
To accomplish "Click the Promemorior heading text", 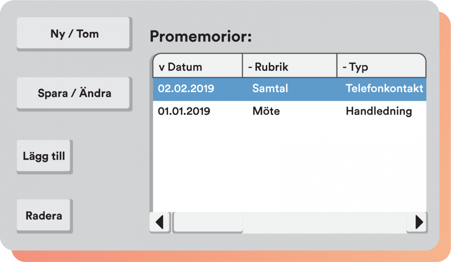I will click(201, 37).
